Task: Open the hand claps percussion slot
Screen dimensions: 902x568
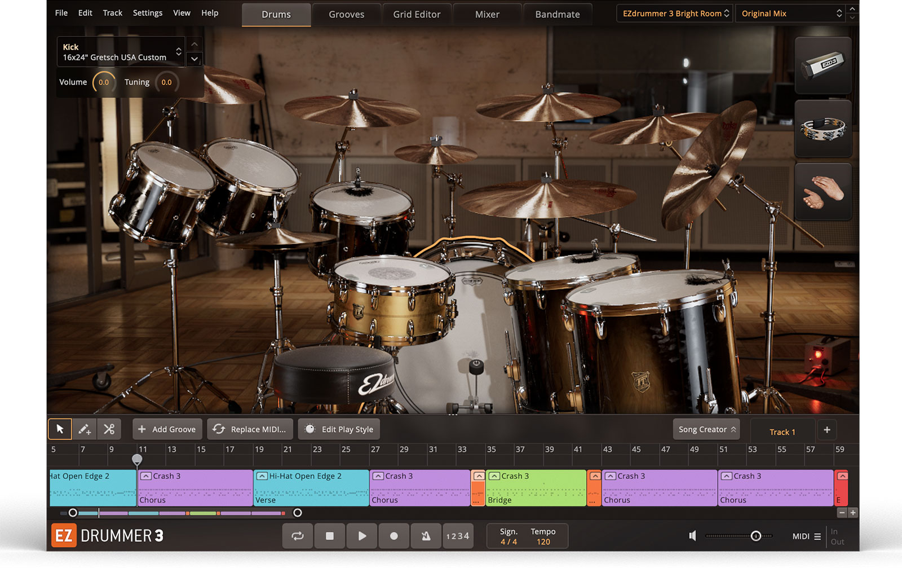Action: [x=823, y=192]
